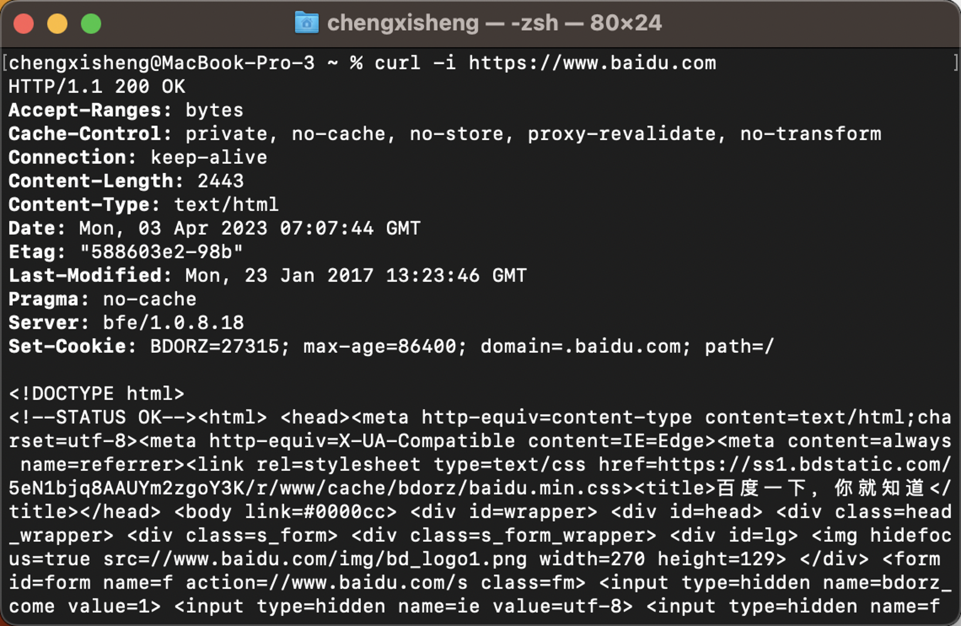Click the Content-Type text/html line
This screenshot has height=626, width=961.
(x=144, y=204)
